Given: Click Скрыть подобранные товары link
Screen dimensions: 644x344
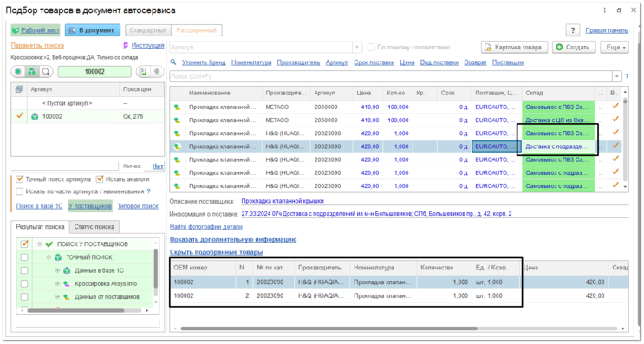Looking at the screenshot, I should pos(216,252).
